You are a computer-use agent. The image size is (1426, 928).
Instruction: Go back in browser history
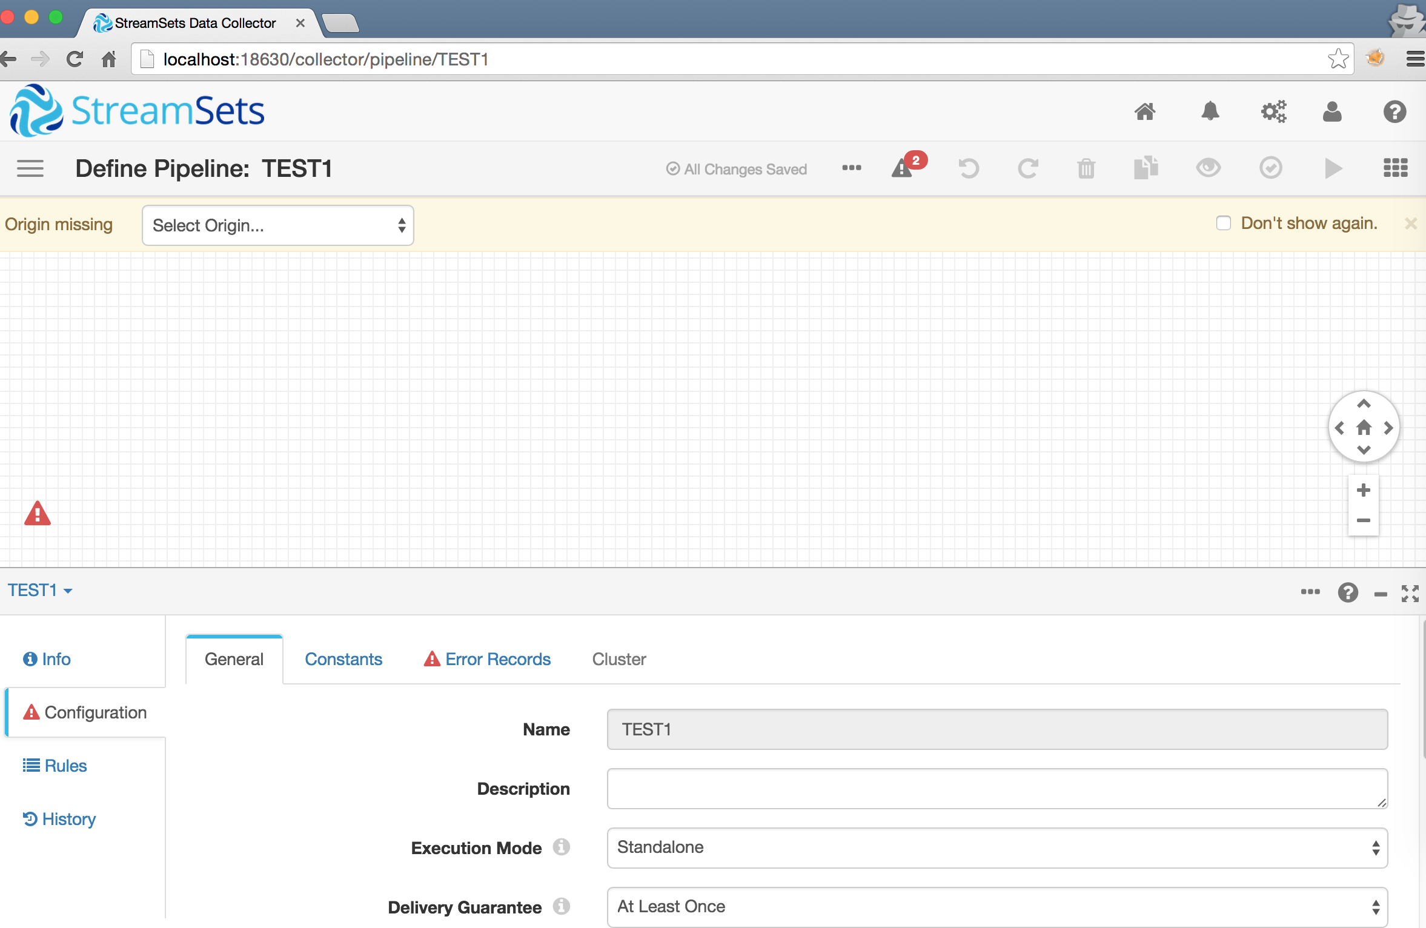8,59
